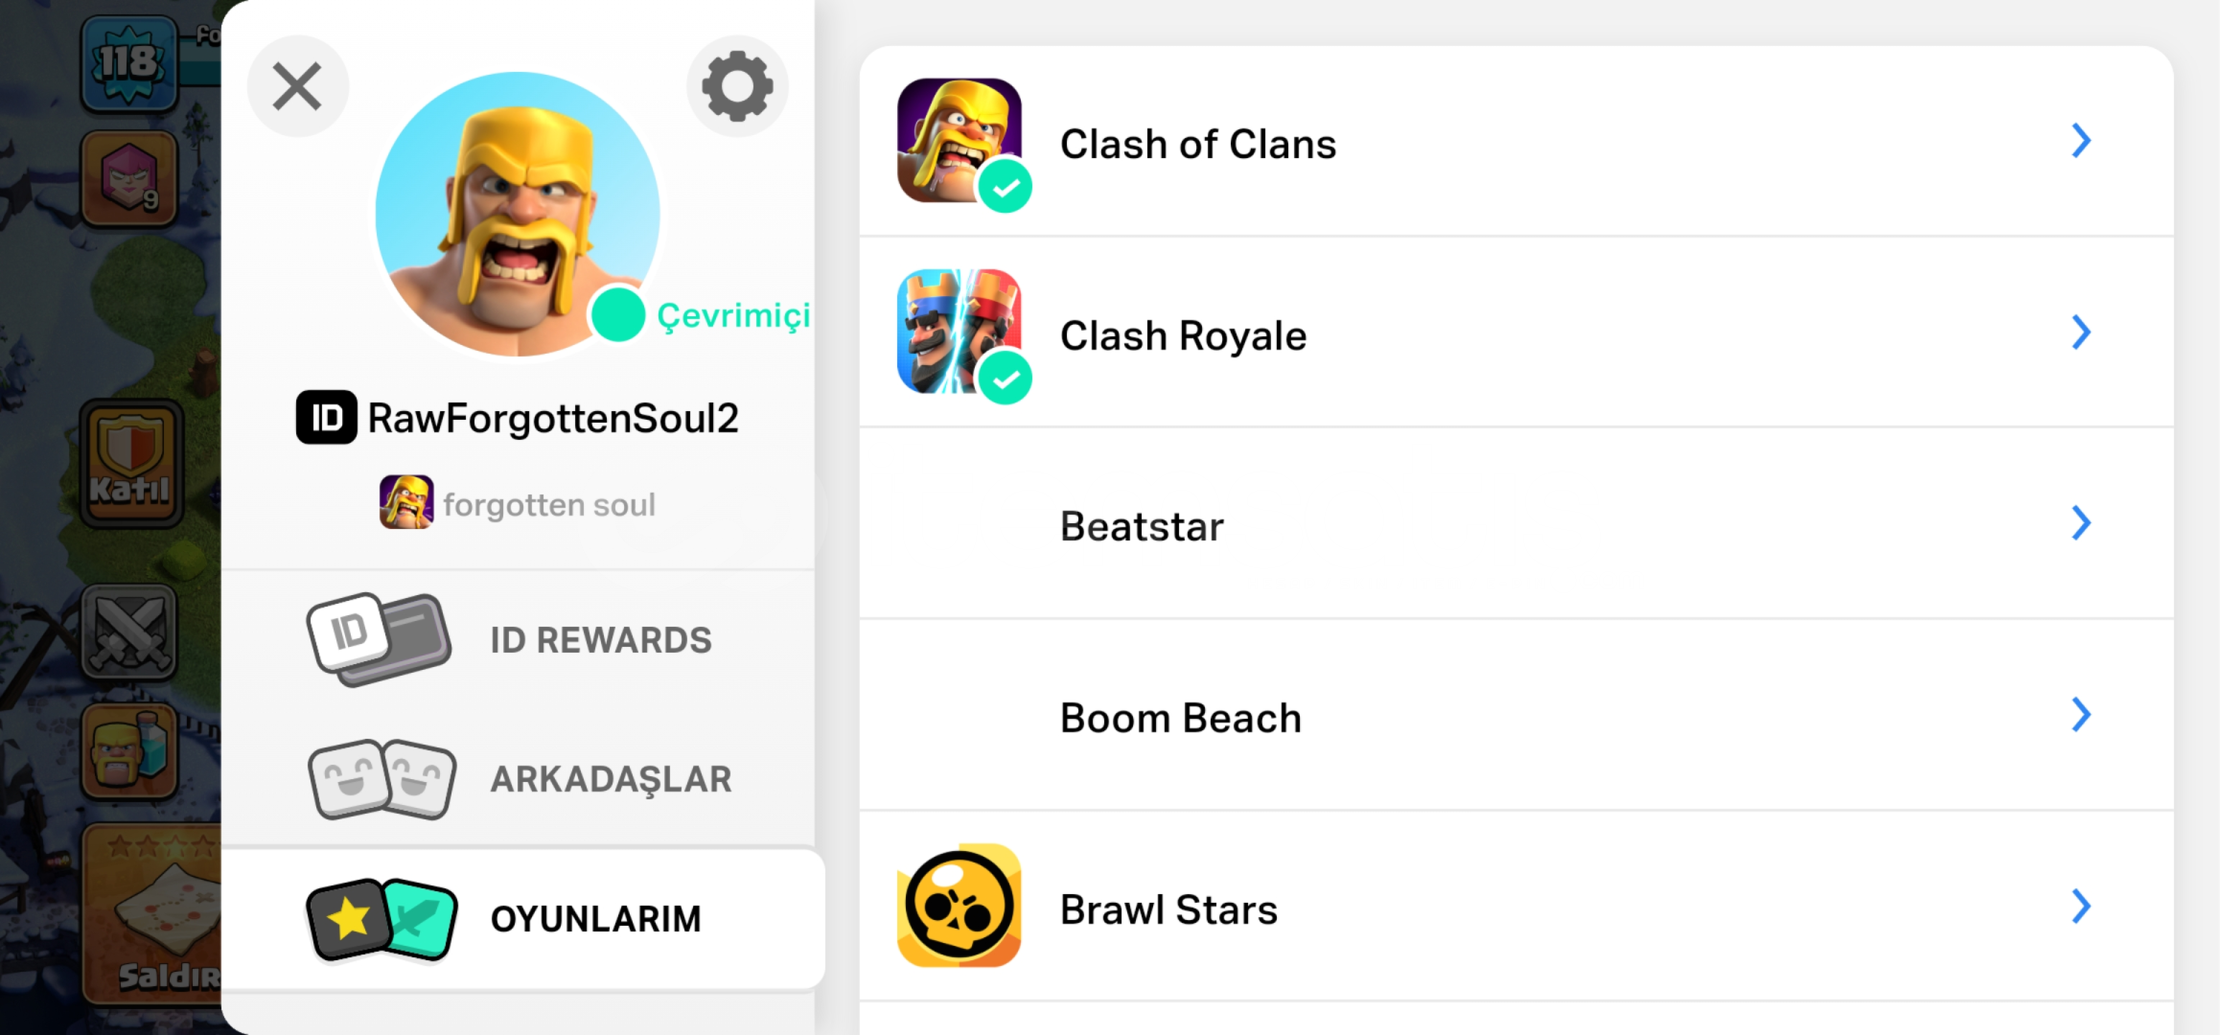Click the forgotten soul game account label
Image resolution: width=2220 pixels, height=1035 pixels.
548,505
